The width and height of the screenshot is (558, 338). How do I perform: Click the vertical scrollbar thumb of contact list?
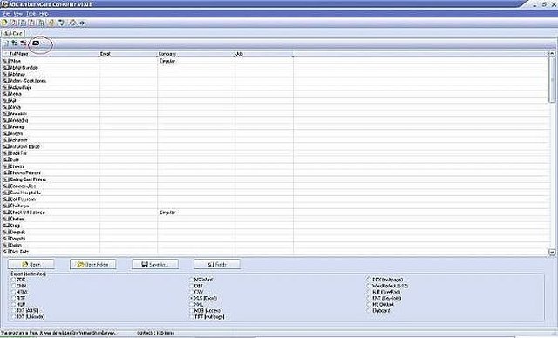[552, 80]
